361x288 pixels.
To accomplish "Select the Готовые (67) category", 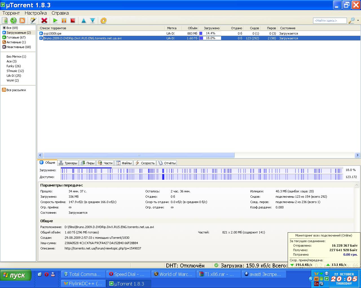I will point(16,37).
